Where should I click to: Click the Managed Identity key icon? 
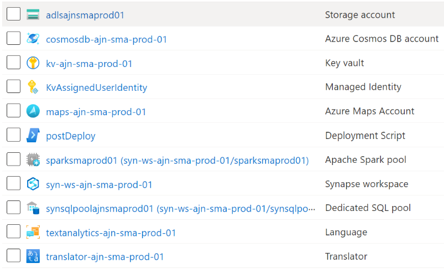click(x=33, y=87)
